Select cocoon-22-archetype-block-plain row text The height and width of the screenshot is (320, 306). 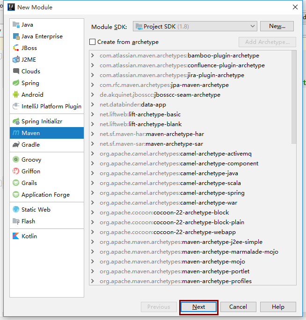(x=172, y=222)
